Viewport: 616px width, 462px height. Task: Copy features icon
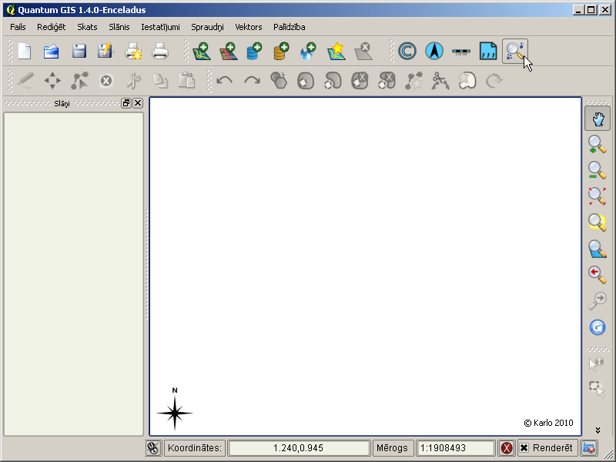[160, 81]
